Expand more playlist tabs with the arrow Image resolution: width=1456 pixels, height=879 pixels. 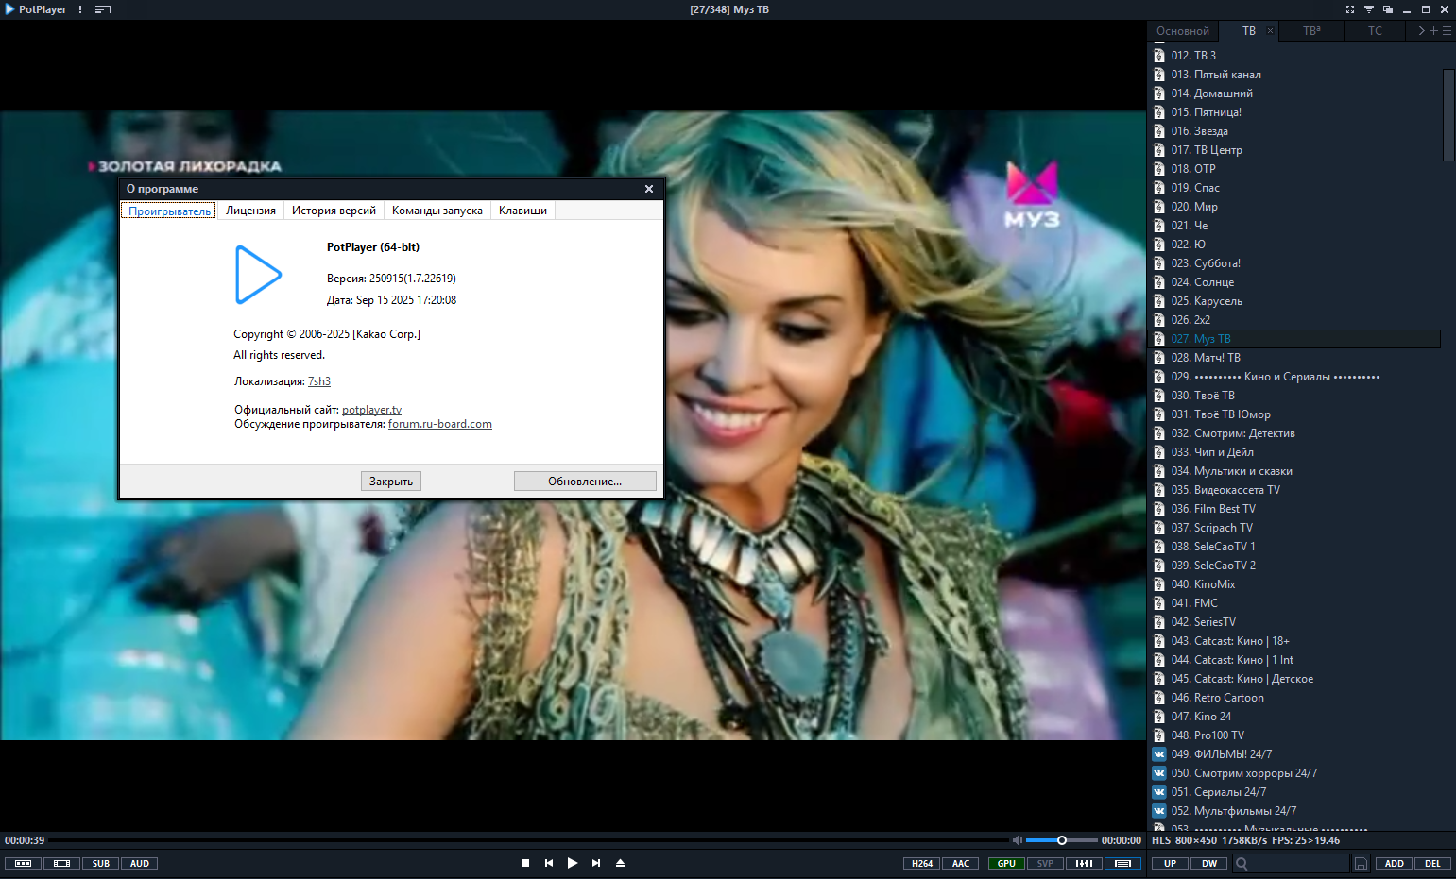click(x=1421, y=31)
